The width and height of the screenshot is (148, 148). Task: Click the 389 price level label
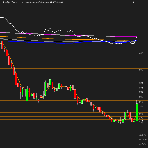(x=141, y=70)
